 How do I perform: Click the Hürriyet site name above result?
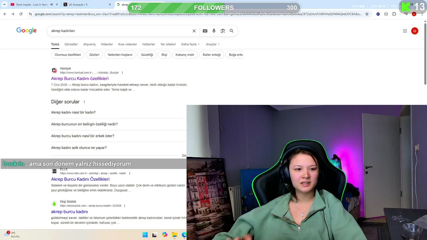65,69
